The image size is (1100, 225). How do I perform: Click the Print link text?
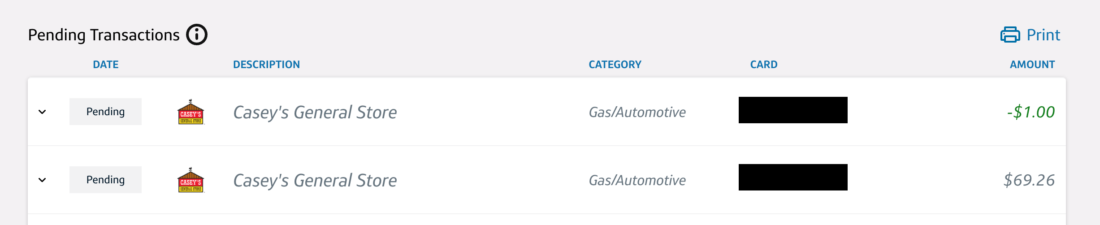pos(1043,35)
